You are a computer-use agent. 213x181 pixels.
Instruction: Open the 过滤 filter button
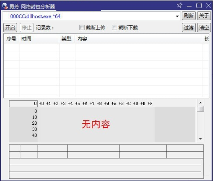189,28
